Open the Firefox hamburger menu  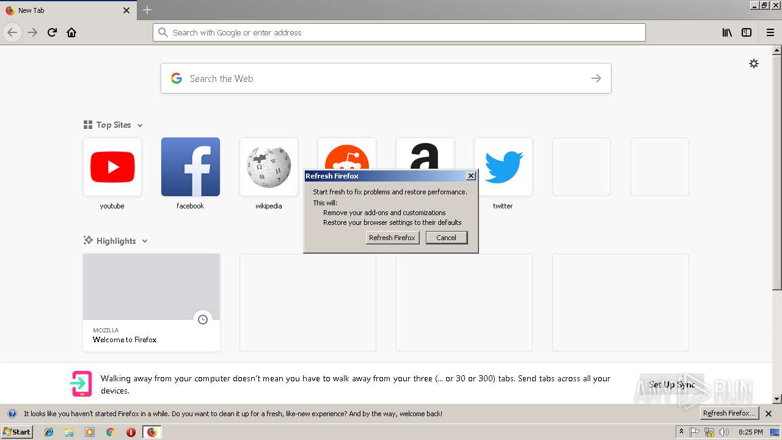[x=770, y=32]
